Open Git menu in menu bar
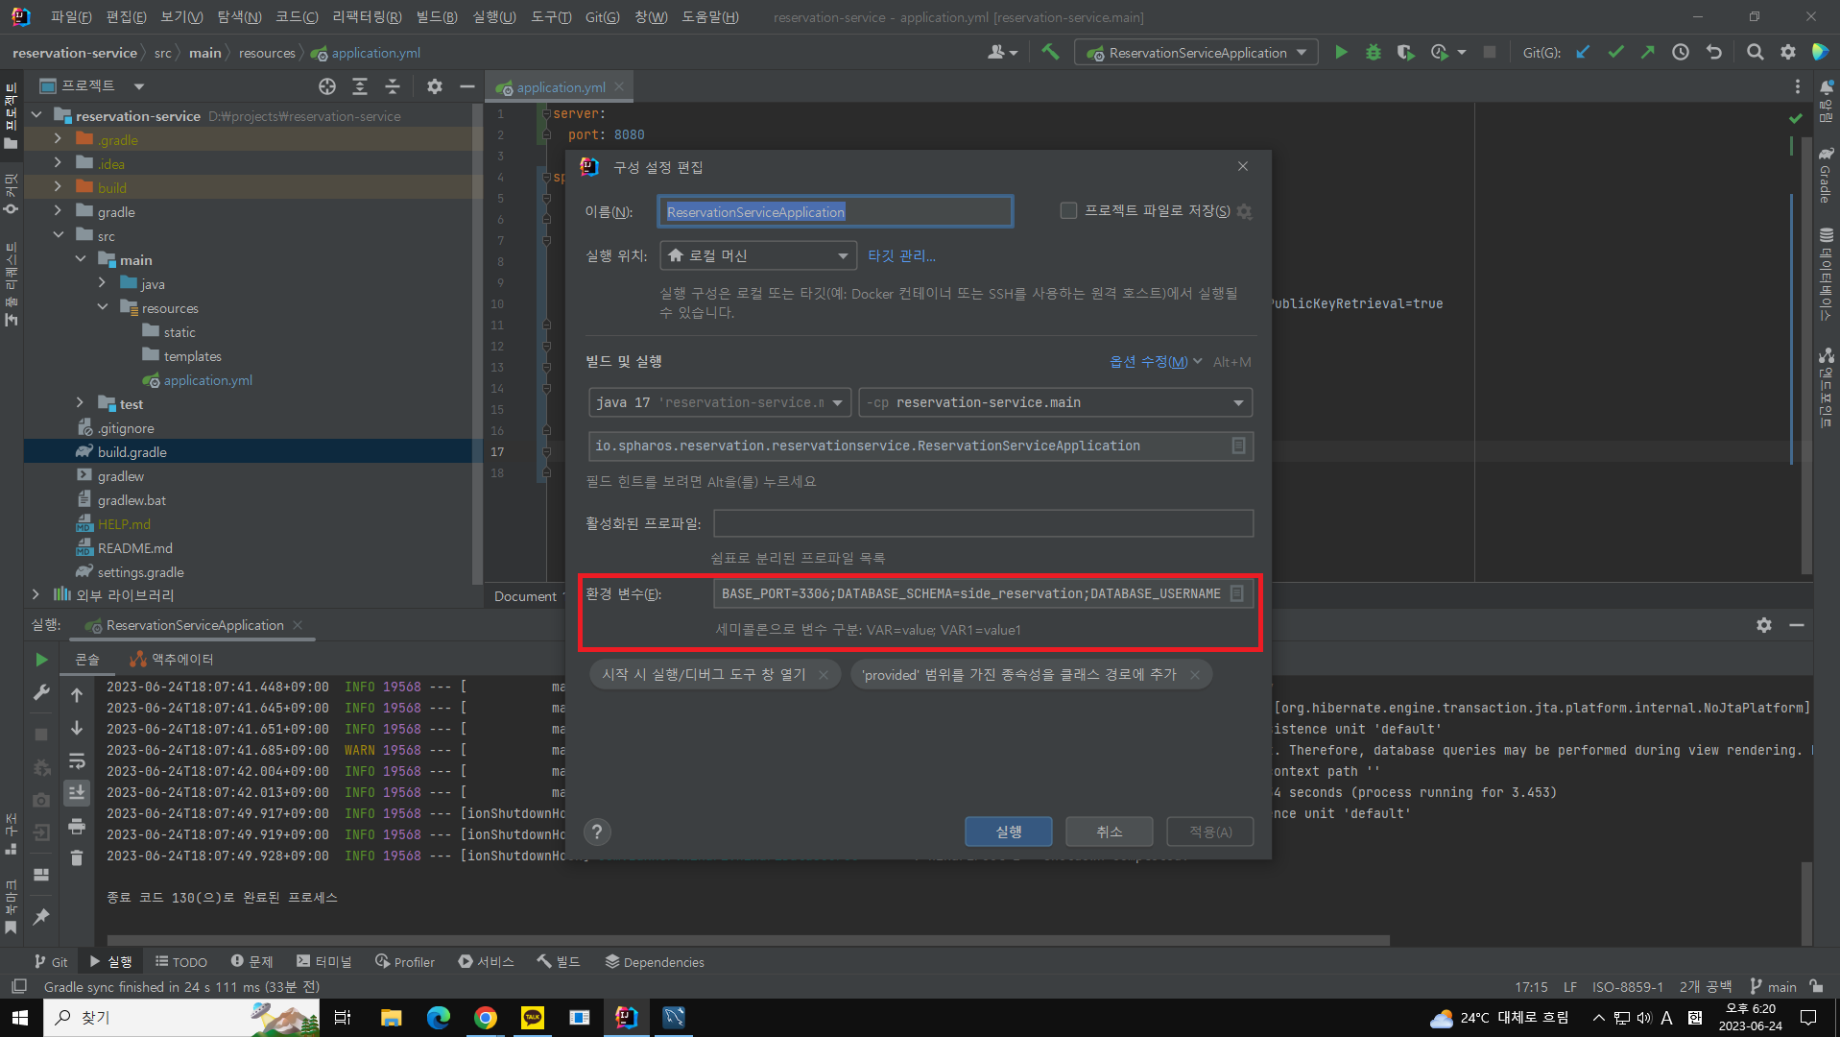The height and width of the screenshot is (1037, 1840). 603,17
